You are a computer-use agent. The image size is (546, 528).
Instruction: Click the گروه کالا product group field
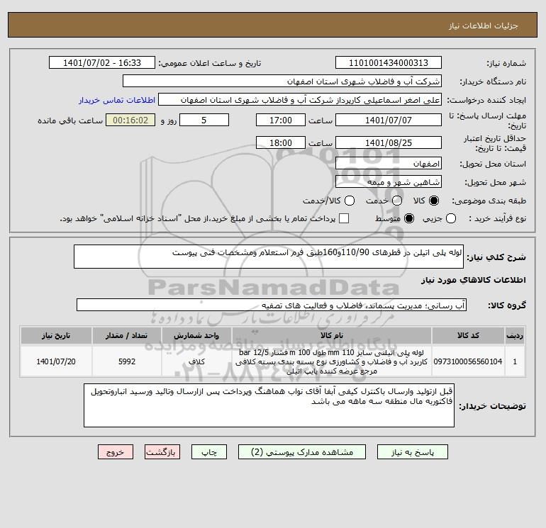pyautogui.click(x=272, y=305)
